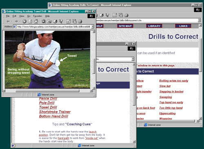Viewport: 204px width, 149px height.
Task: Open Channels (satellite dish) in Towel Drill window
Action: [61, 21]
